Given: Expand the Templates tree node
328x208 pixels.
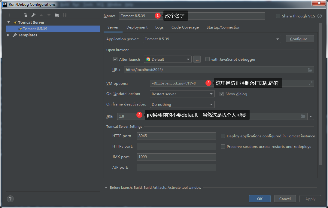Looking at the screenshot, I should click(x=8, y=35).
